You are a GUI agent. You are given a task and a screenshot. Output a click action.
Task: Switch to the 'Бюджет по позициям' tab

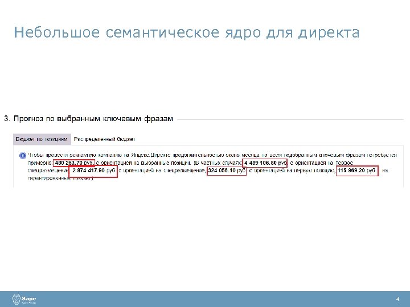click(x=42, y=139)
